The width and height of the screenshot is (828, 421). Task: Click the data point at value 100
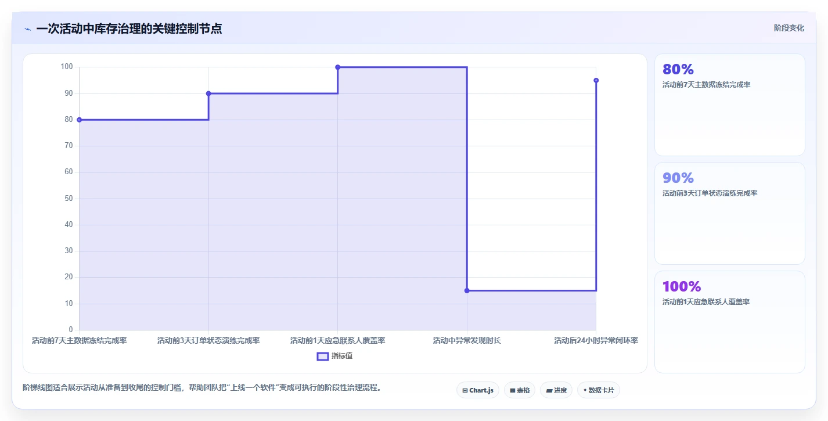pos(338,67)
